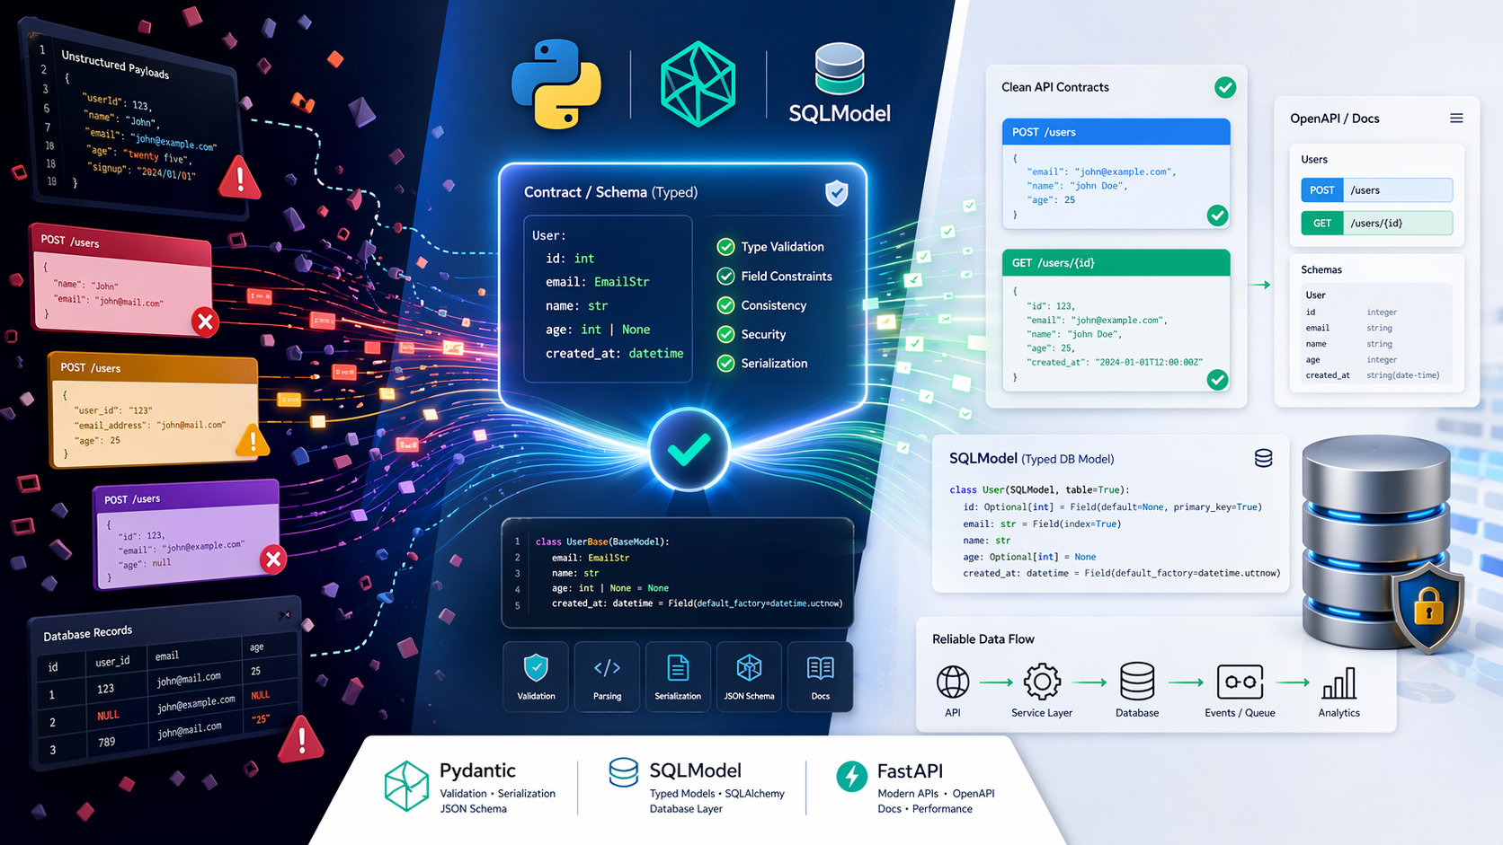This screenshot has width=1503, height=845.
Task: Click the FastAPI lightning bolt logo
Action: pyautogui.click(x=852, y=776)
